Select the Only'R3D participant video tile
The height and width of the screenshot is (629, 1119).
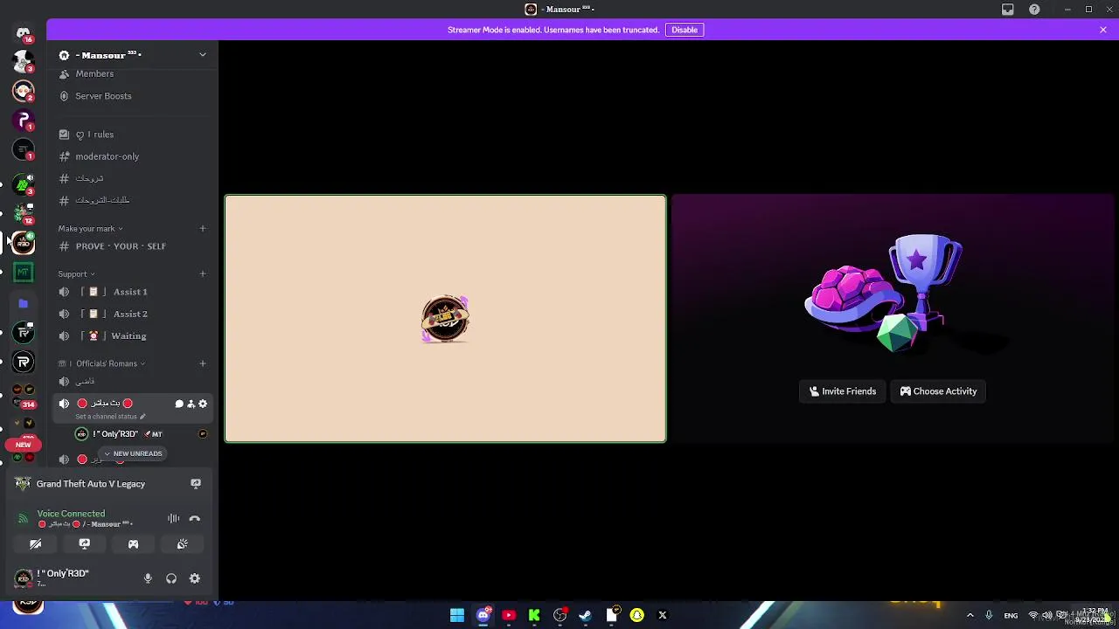coord(445,319)
